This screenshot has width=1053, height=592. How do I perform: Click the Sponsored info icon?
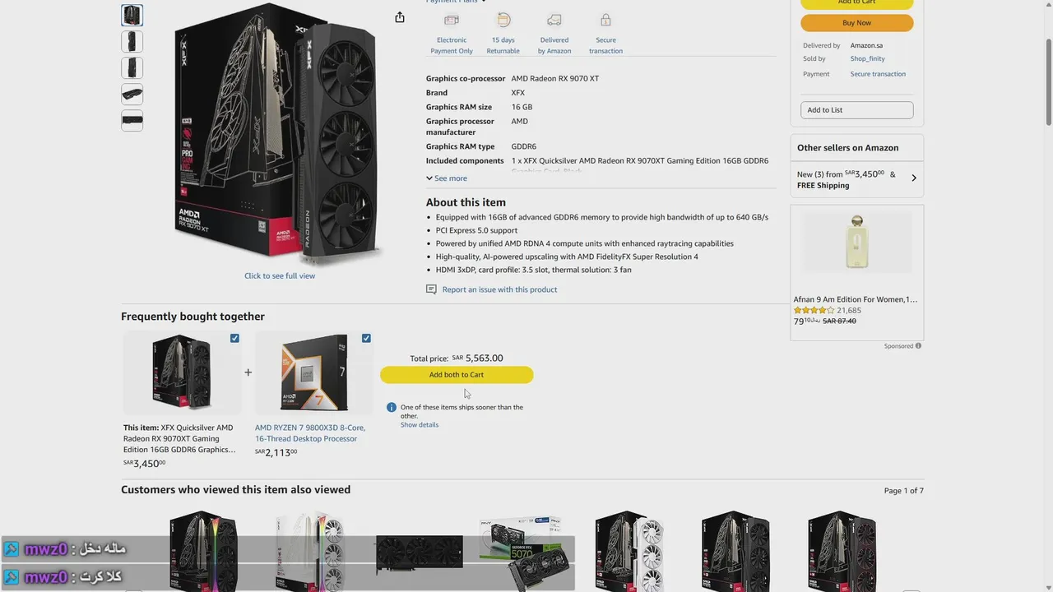(x=919, y=346)
